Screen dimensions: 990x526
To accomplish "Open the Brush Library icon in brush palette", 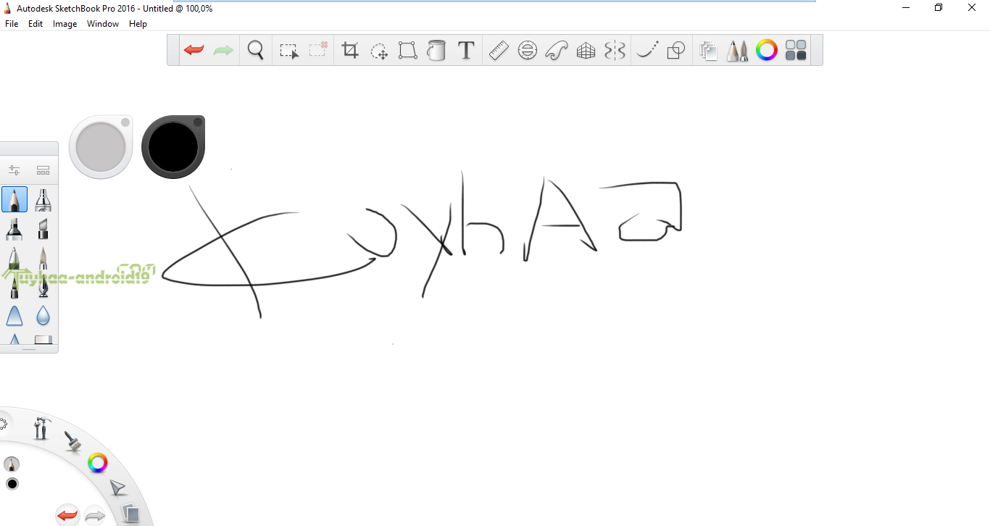I will click(x=43, y=170).
